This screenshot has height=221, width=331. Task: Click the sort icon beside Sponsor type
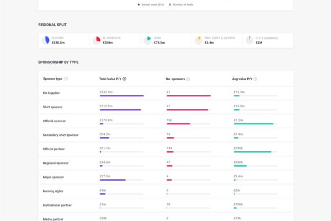pos(66,79)
